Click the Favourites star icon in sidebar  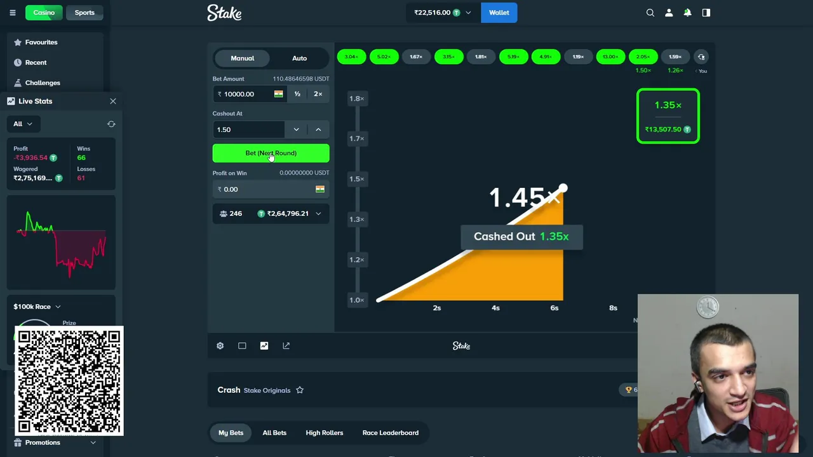18,43
